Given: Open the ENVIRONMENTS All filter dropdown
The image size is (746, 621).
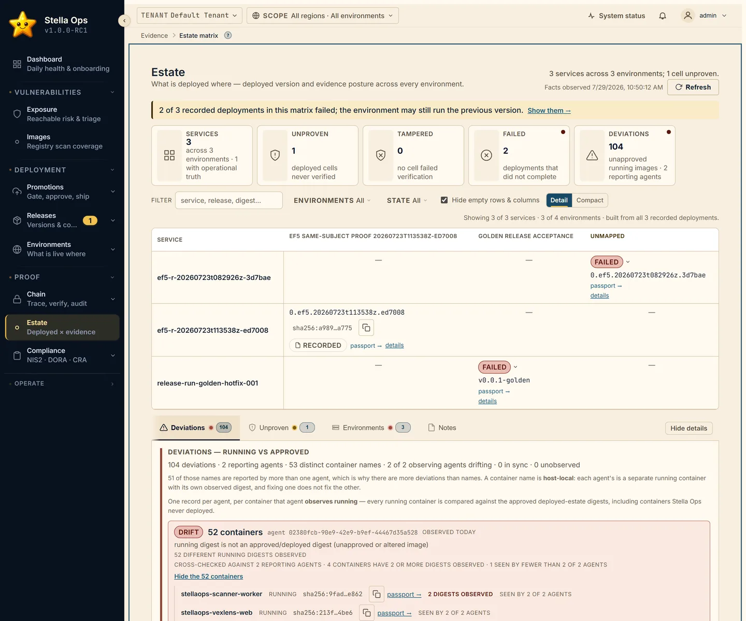Looking at the screenshot, I should [x=332, y=200].
